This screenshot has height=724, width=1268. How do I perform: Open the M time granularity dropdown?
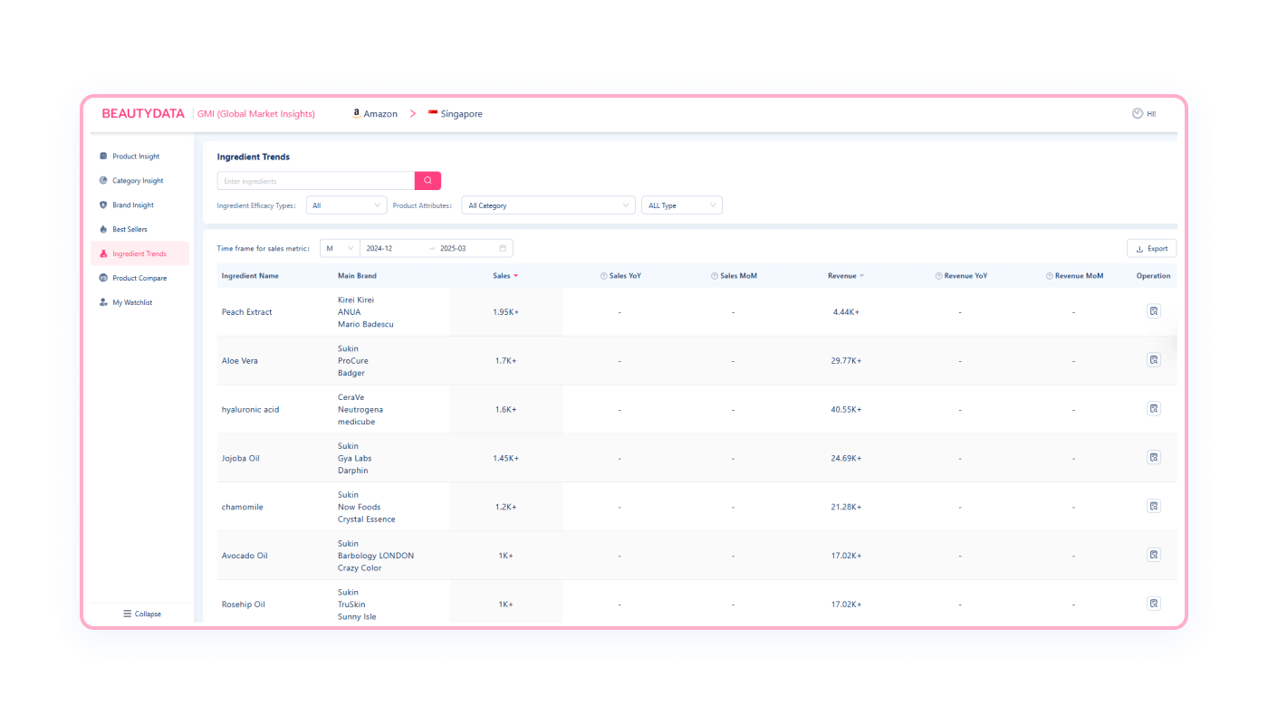click(x=341, y=248)
